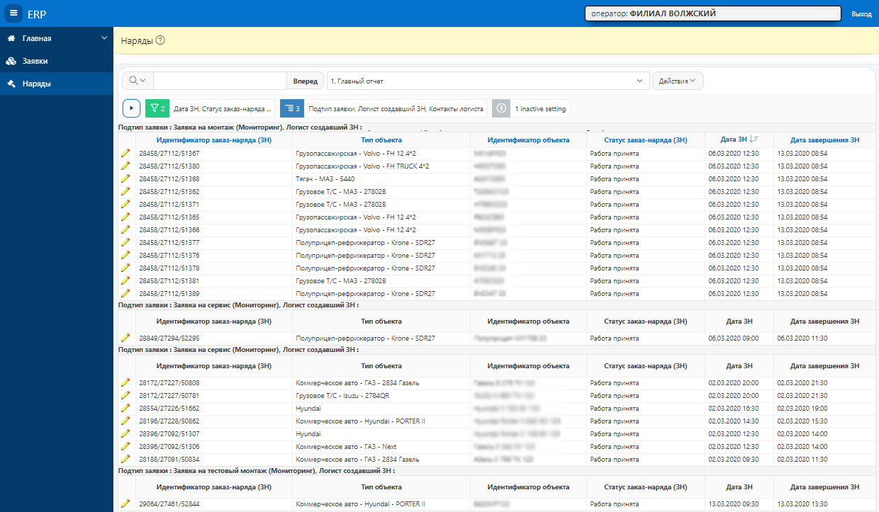Click the green filter funnel icon
879x512 pixels.
click(157, 108)
